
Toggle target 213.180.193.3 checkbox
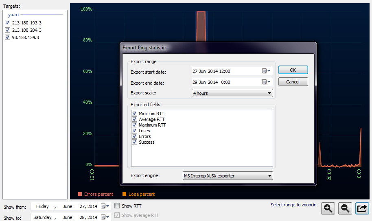7,23
